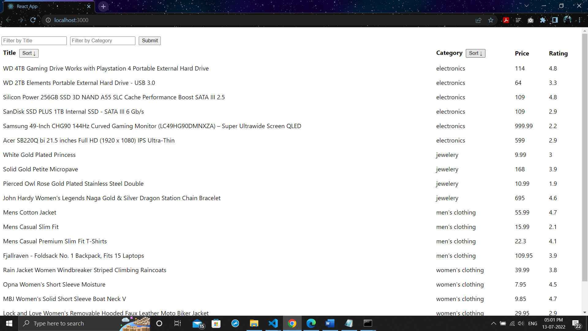Close the React App tab
Screen dimensions: 588x331
tap(89, 6)
